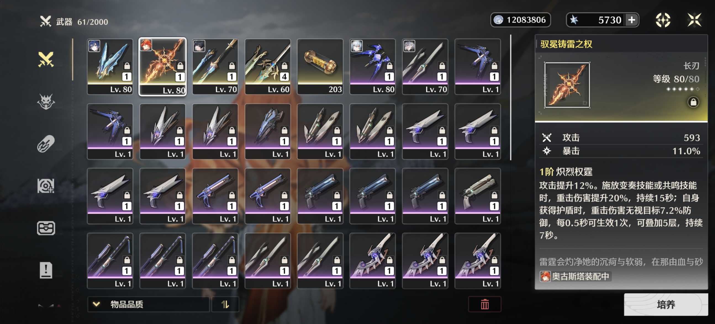Open the weapons crossed-swords sidebar tab
Image resolution: width=715 pixels, height=324 pixels.
(x=46, y=59)
